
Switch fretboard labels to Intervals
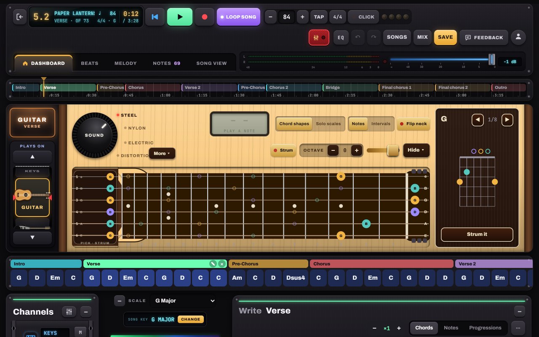pyautogui.click(x=382, y=124)
